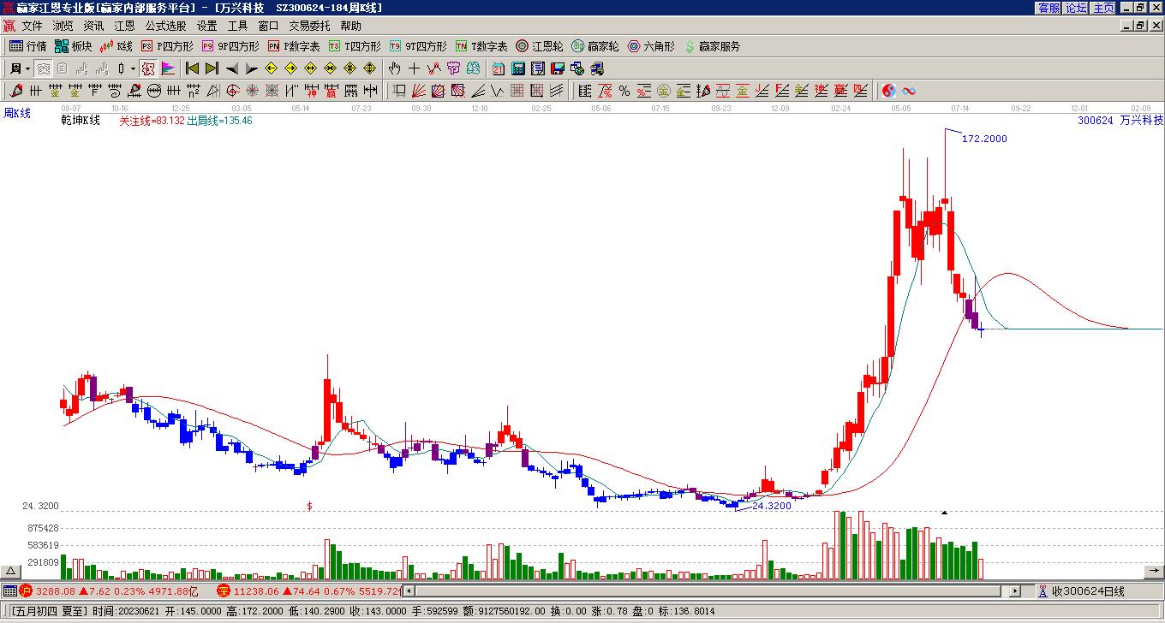Click the blue infinity loop icon
Image resolution: width=1165 pixels, height=623 pixels.
pos(909,91)
